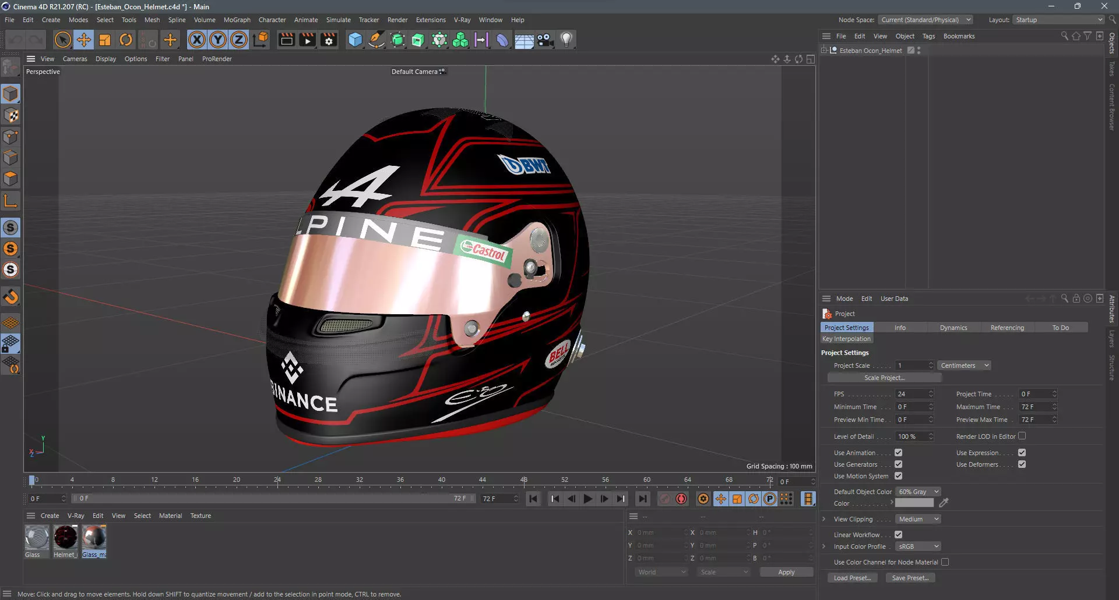This screenshot has height=600, width=1119.
Task: Toggle the Enable Snap icon
Action: tap(10, 297)
